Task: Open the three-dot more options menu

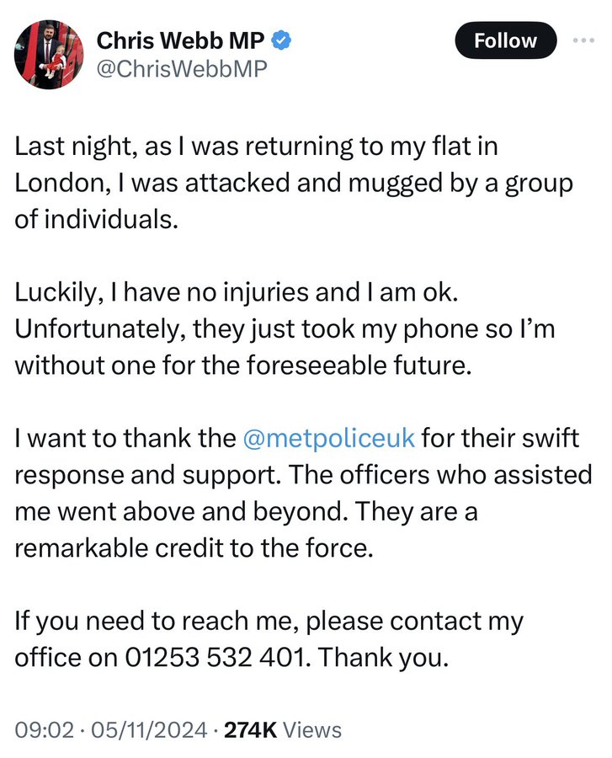Action: [583, 40]
